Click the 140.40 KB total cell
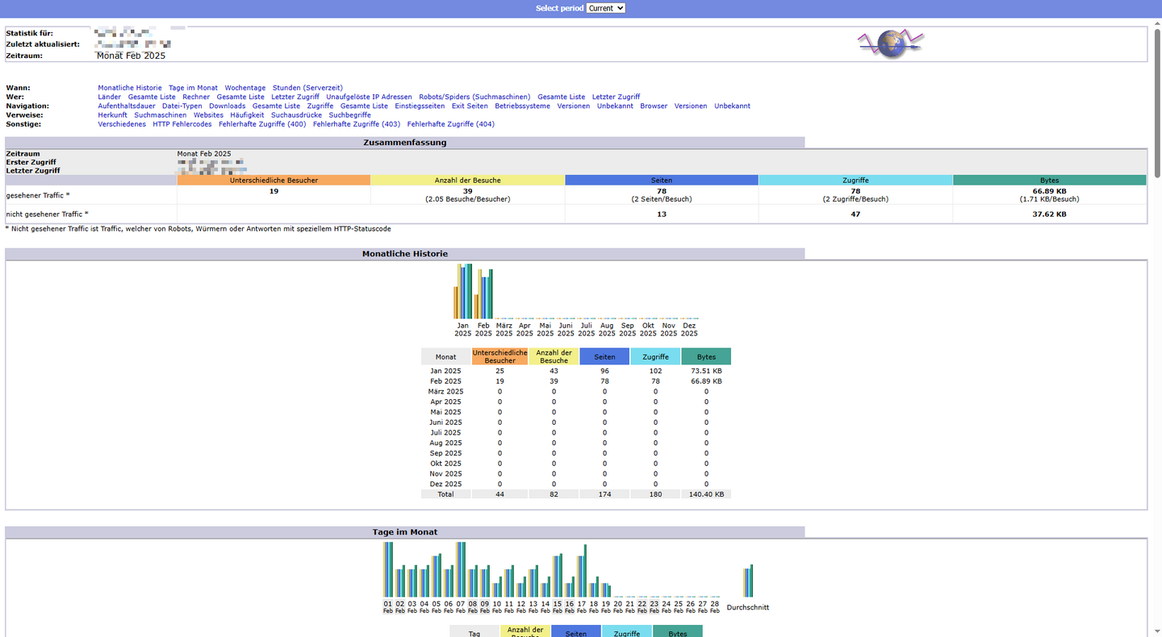The width and height of the screenshot is (1162, 637). click(706, 494)
